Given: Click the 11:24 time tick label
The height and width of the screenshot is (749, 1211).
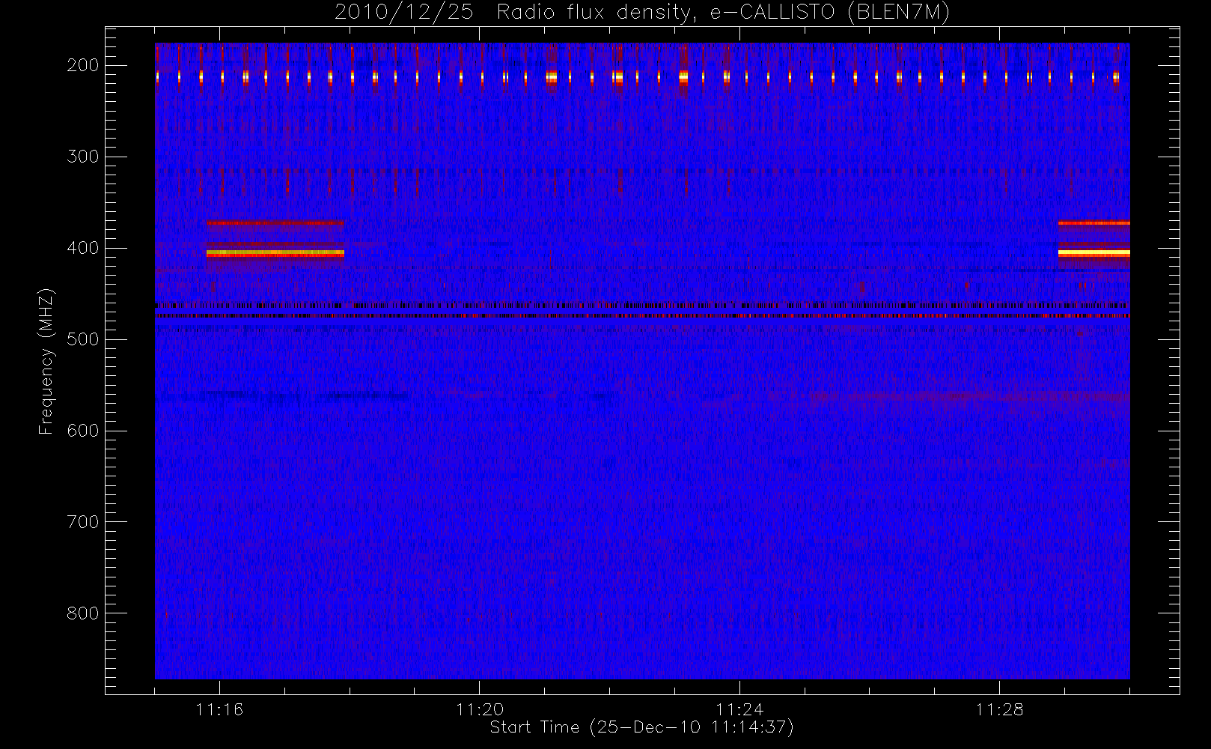Looking at the screenshot, I should click(739, 709).
